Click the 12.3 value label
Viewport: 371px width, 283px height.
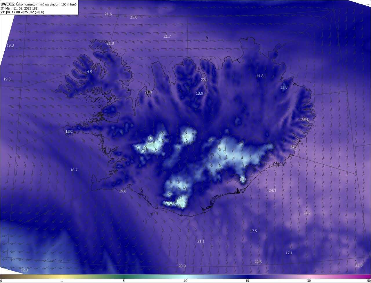[24, 270]
